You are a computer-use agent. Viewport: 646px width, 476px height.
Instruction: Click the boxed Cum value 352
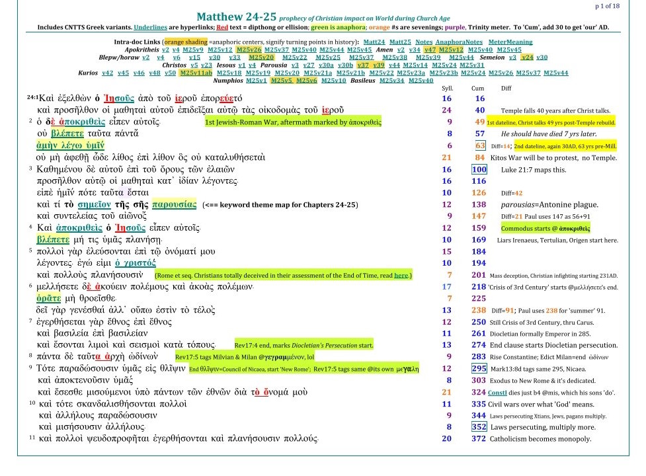(479, 426)
